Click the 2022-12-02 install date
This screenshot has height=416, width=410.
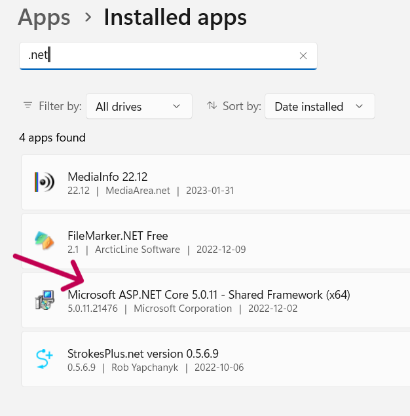point(273,309)
